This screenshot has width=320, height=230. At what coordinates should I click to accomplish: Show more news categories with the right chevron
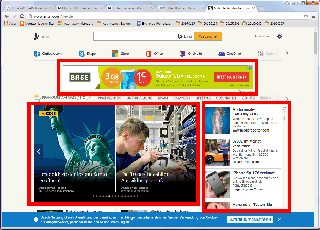287,99
